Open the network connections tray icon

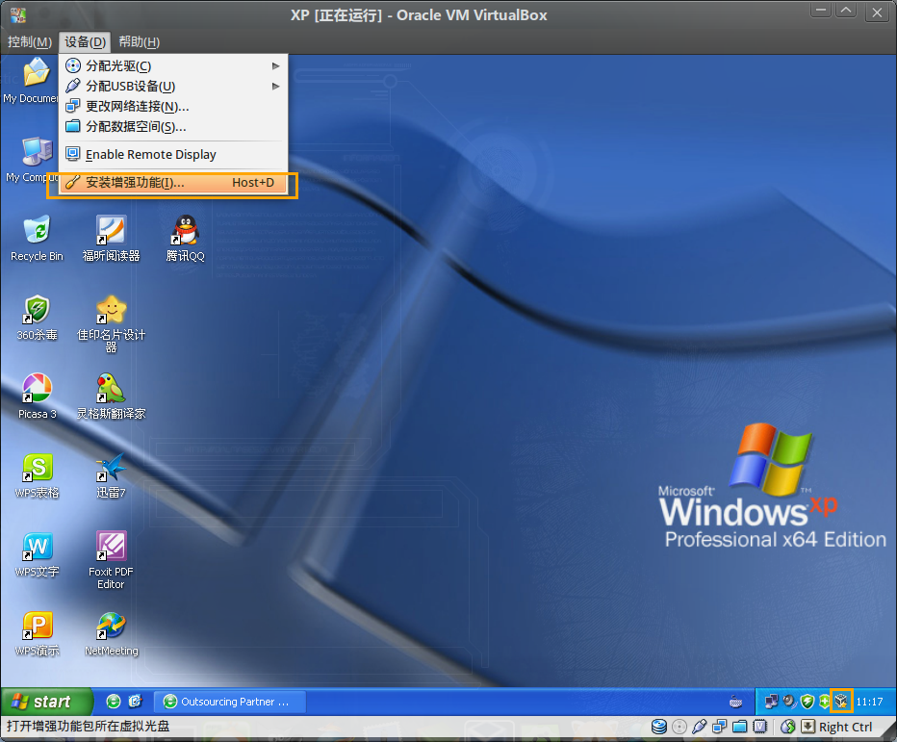[771, 702]
